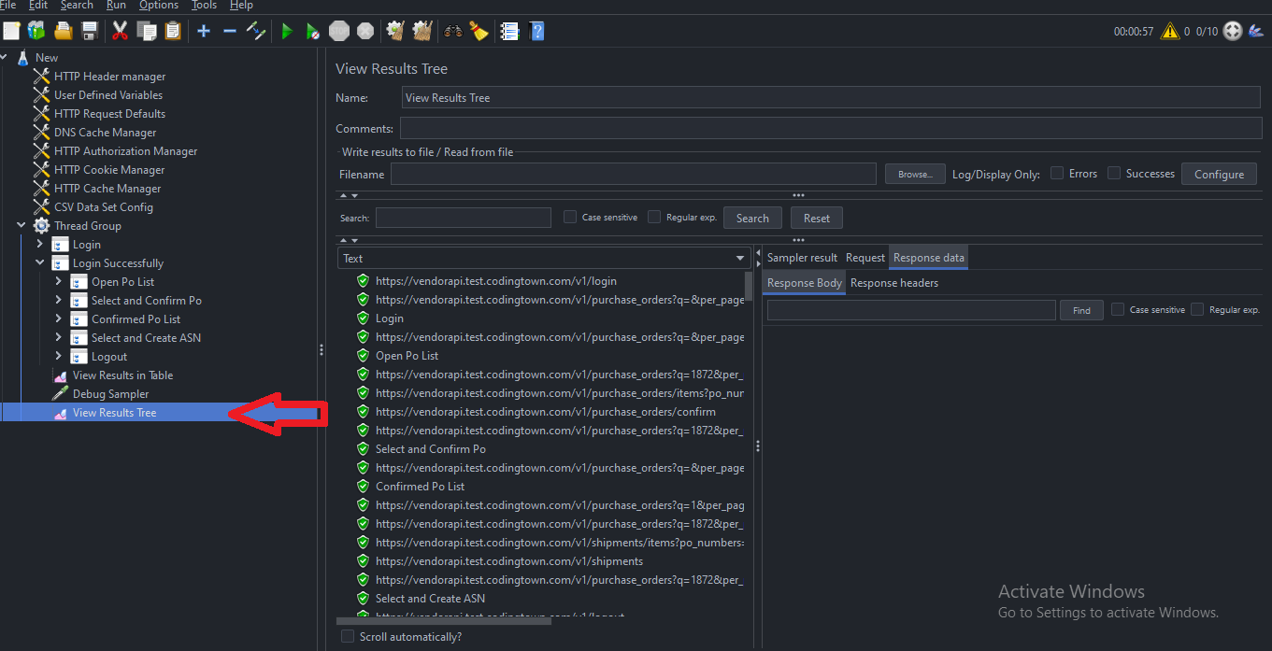Click the Find button

(1081, 310)
